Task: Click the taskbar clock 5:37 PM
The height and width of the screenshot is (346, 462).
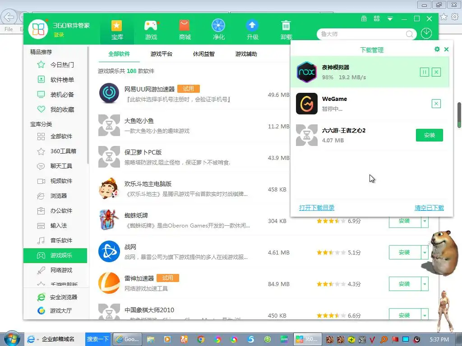Action: tap(439, 340)
